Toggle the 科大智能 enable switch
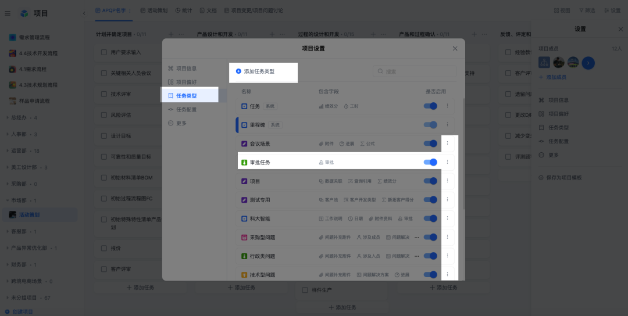The width and height of the screenshot is (628, 316). click(430, 218)
